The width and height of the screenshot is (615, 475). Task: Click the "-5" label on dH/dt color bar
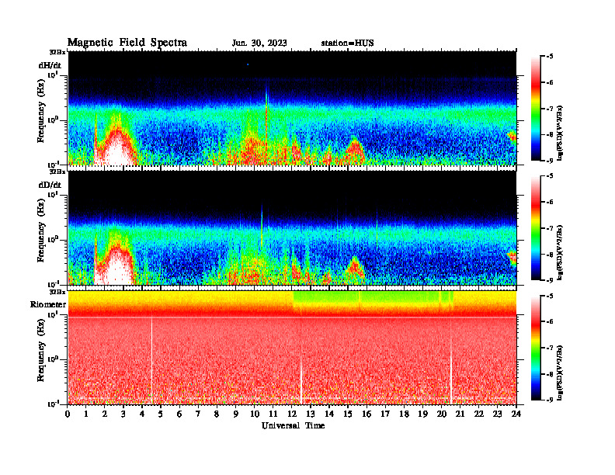(x=550, y=57)
